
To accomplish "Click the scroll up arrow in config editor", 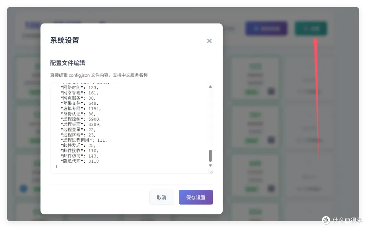I will click(x=210, y=87).
